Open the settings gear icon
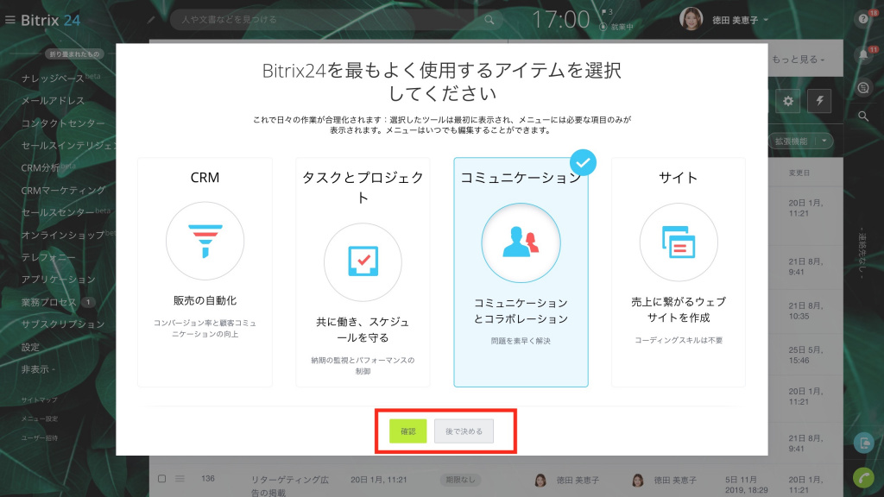Viewport: 884px width, 497px height. coord(787,101)
